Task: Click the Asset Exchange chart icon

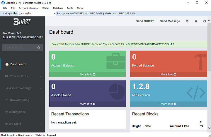Action: click(6, 88)
